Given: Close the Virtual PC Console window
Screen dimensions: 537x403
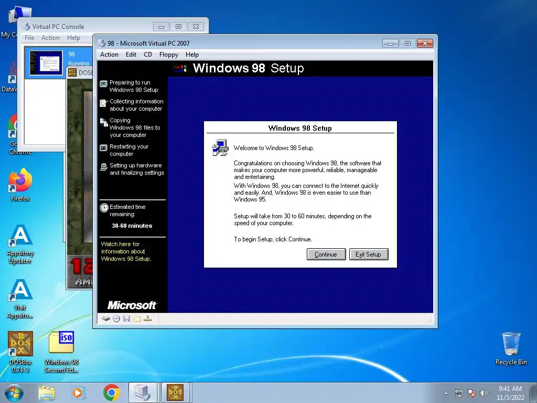Looking at the screenshot, I should coord(196,26).
